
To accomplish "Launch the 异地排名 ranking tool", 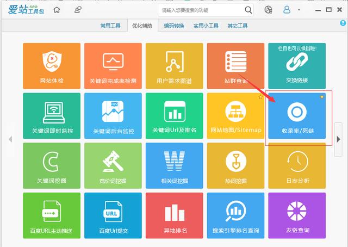I will point(174,215).
